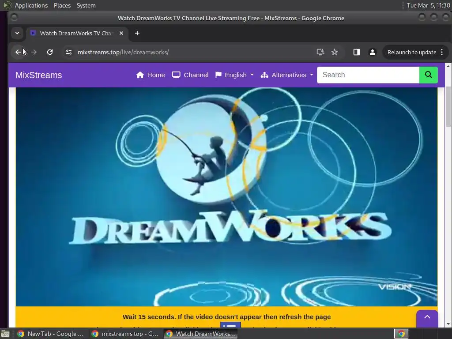Viewport: 452px width, 339px height.
Task: Click the address bar URL mixstreams.top
Action: click(x=123, y=52)
